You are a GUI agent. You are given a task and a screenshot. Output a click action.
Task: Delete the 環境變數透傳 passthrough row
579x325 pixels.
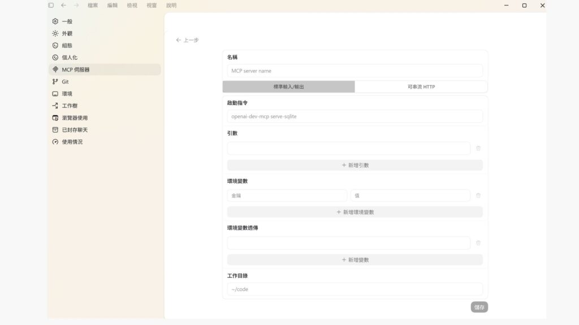click(478, 243)
